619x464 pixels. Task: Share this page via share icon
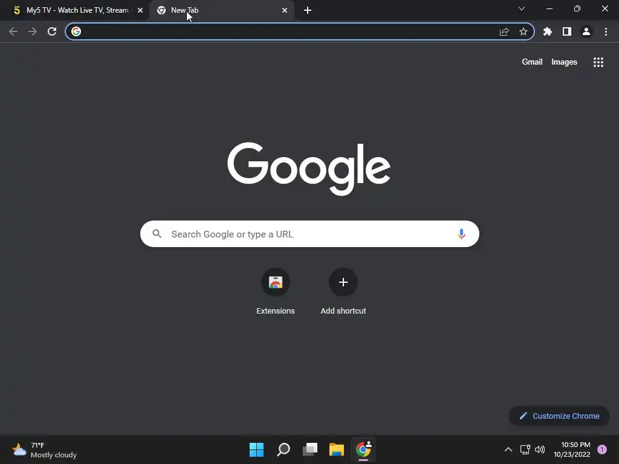(x=504, y=31)
